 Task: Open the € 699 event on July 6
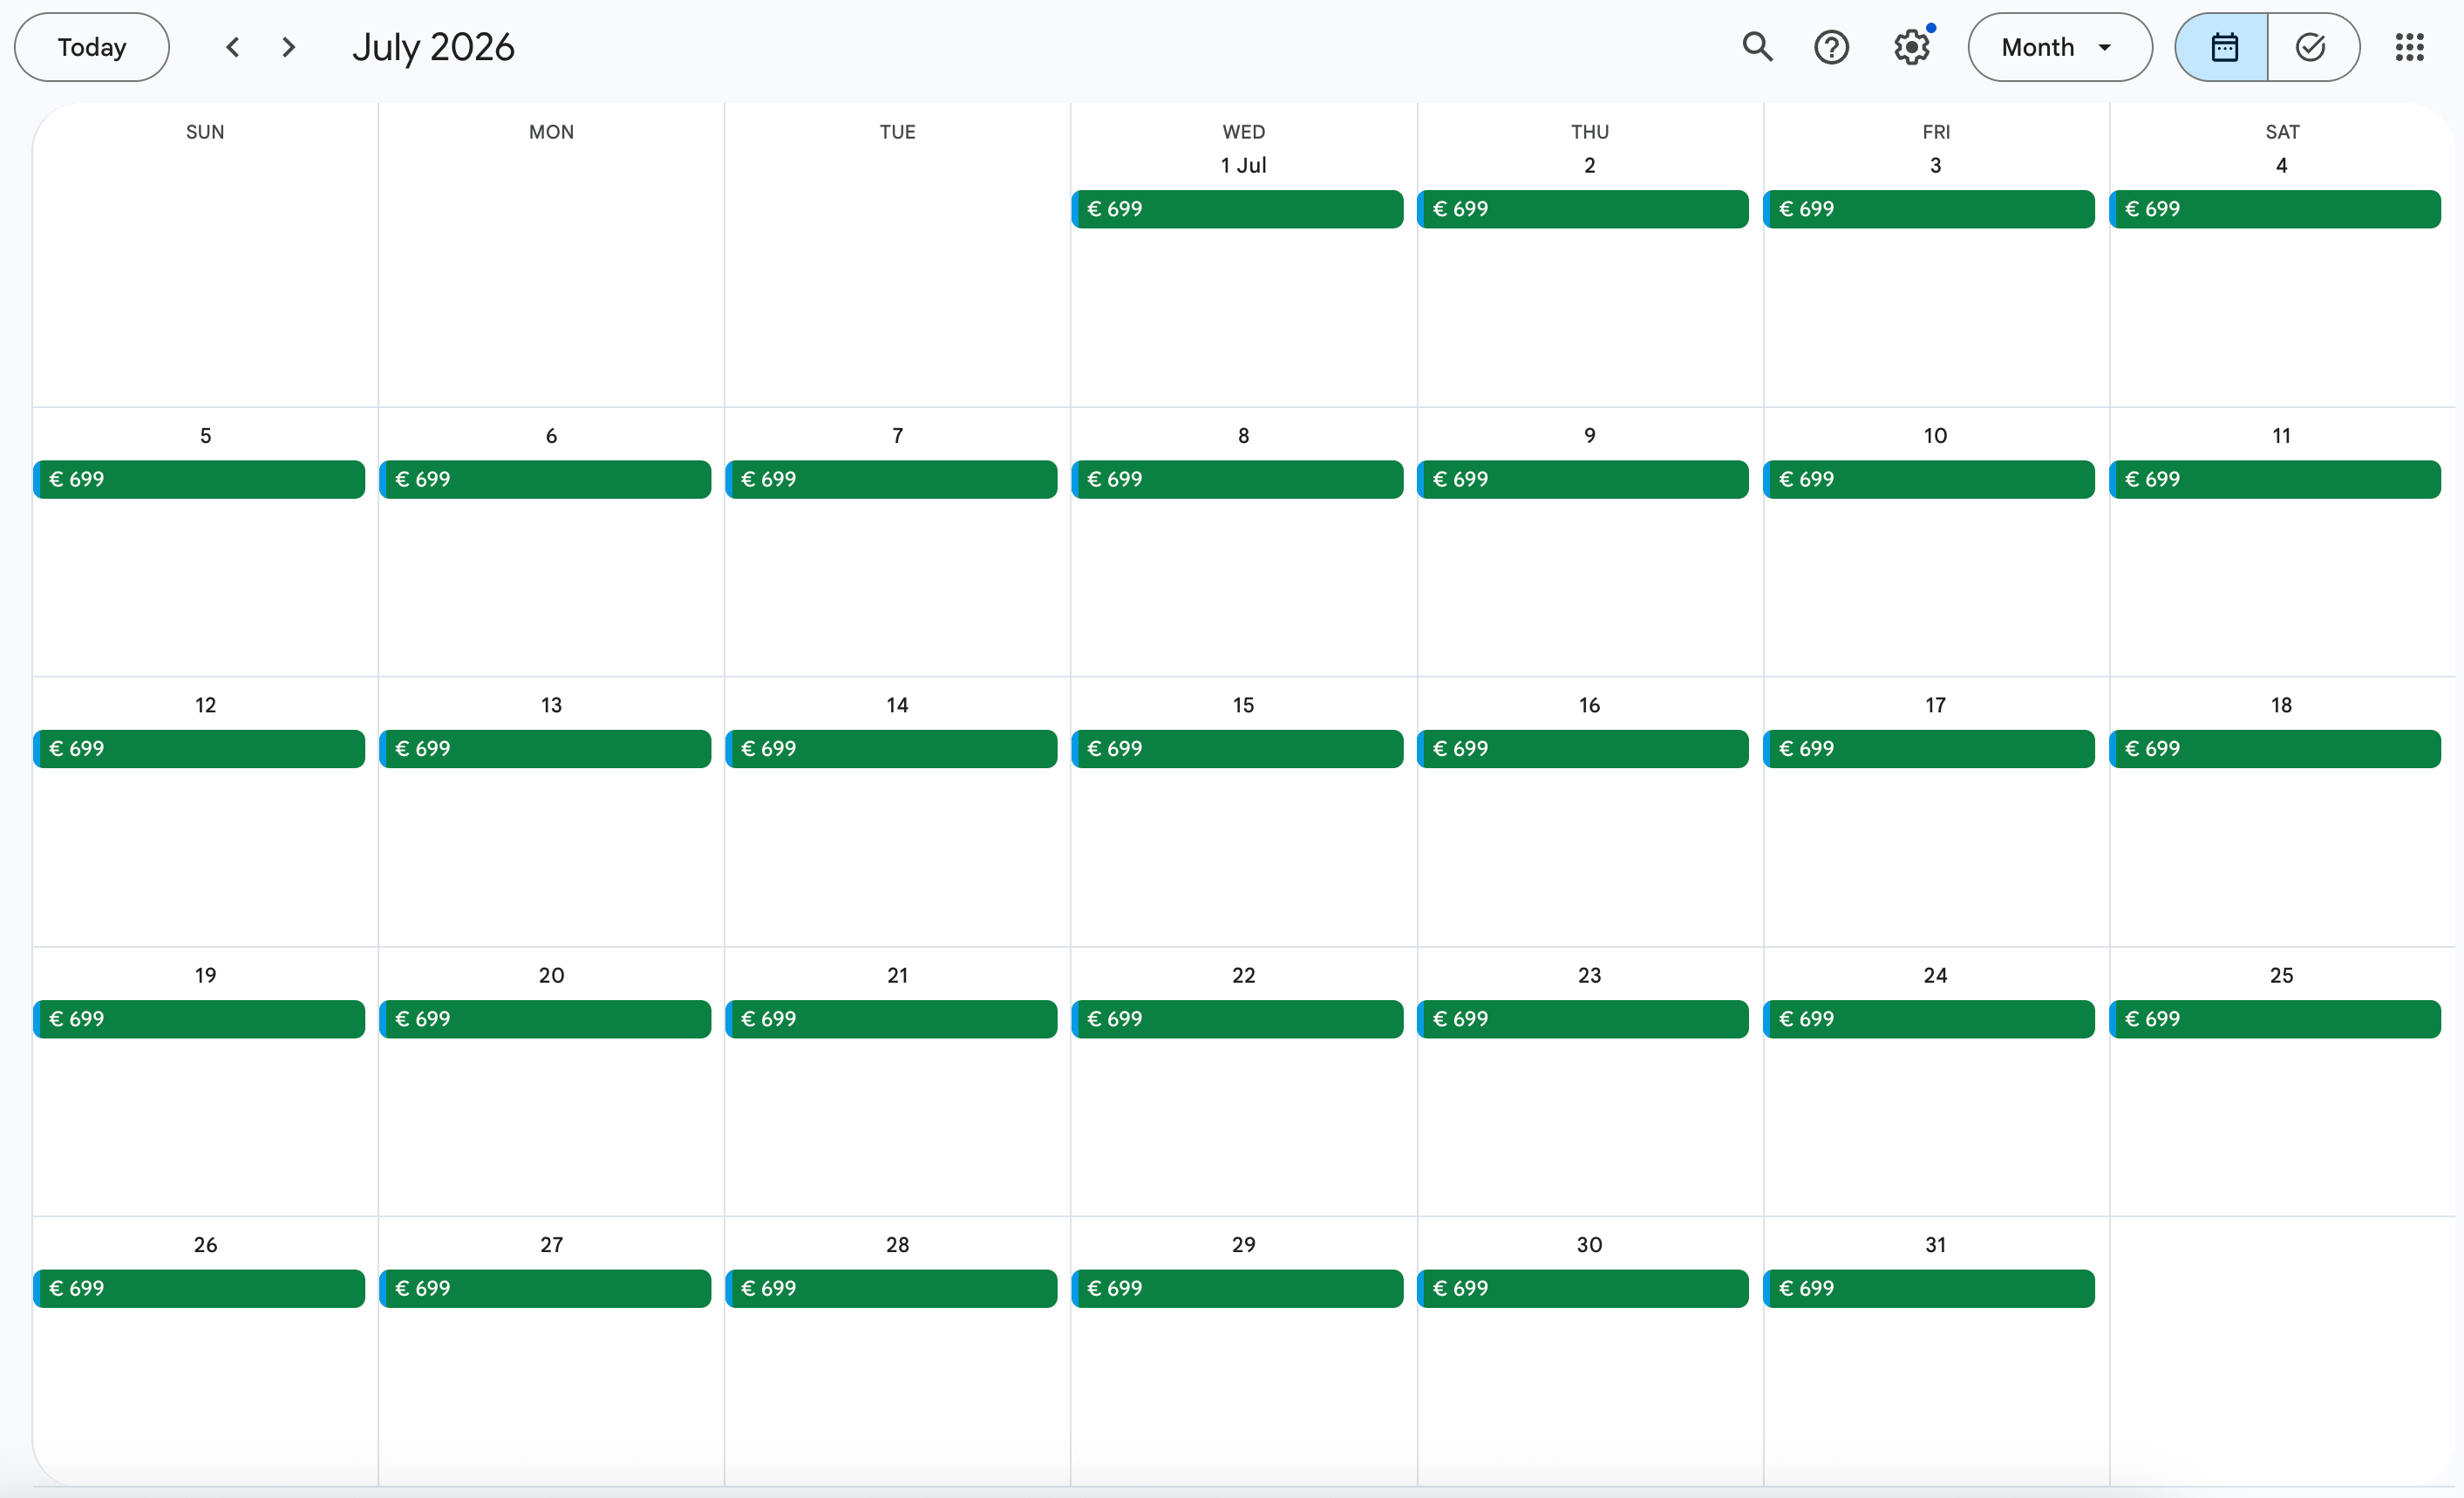pos(545,479)
